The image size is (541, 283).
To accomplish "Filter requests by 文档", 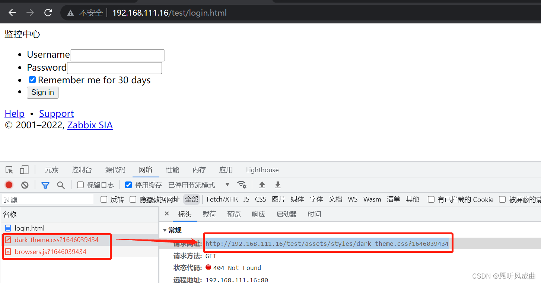I will pos(335,199).
